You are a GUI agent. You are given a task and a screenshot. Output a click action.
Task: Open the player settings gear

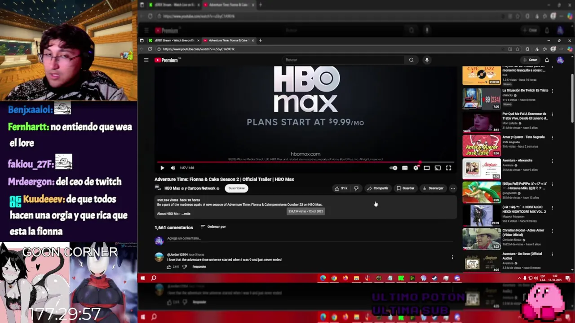pos(416,168)
